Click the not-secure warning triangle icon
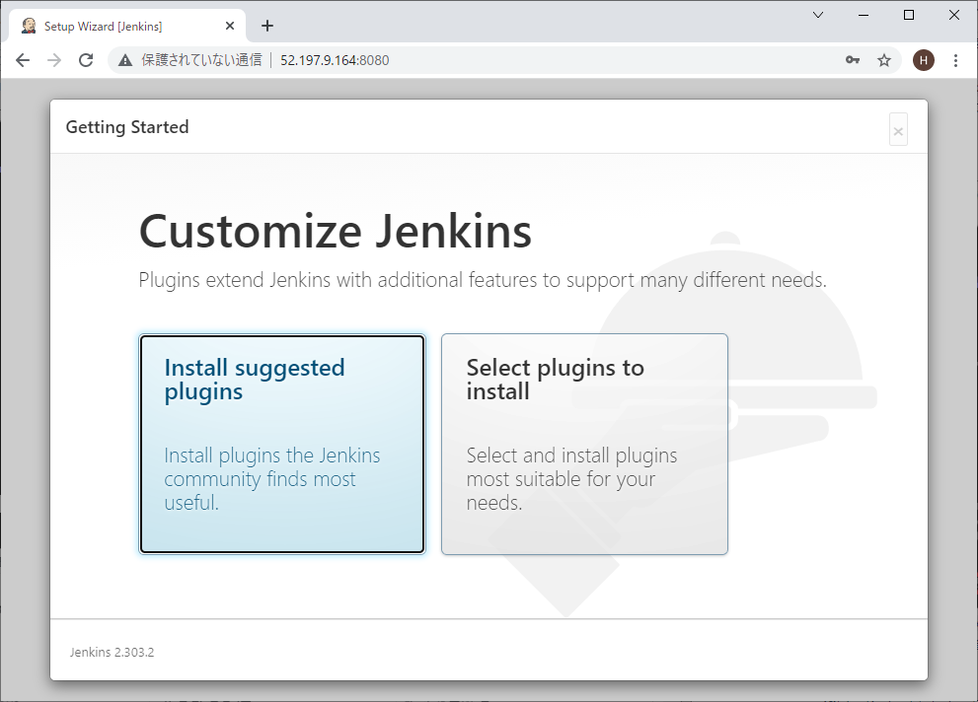The width and height of the screenshot is (978, 702). click(x=125, y=60)
